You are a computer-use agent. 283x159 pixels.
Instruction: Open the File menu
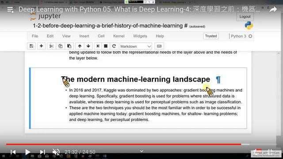point(35,36)
